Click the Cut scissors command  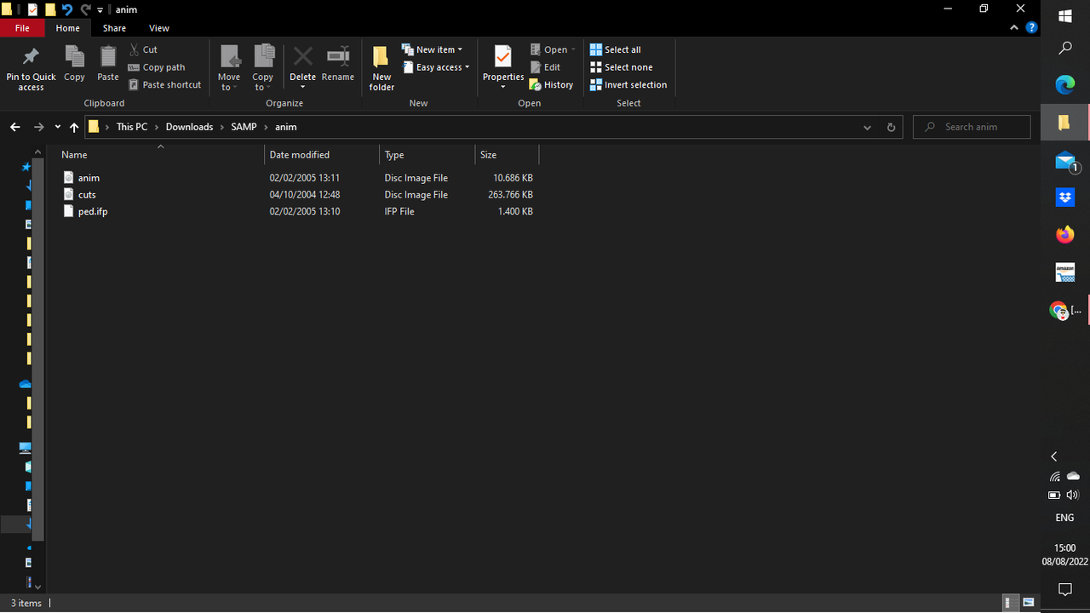point(143,49)
